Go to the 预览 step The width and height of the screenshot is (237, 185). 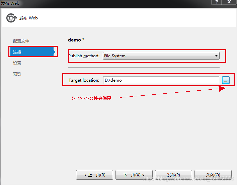tap(17, 74)
